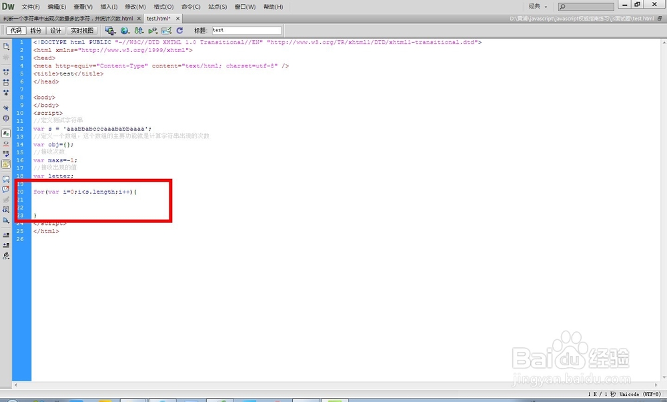Click the W3C validation play-arrow icon
This screenshot has width=667, height=402.
tap(153, 31)
